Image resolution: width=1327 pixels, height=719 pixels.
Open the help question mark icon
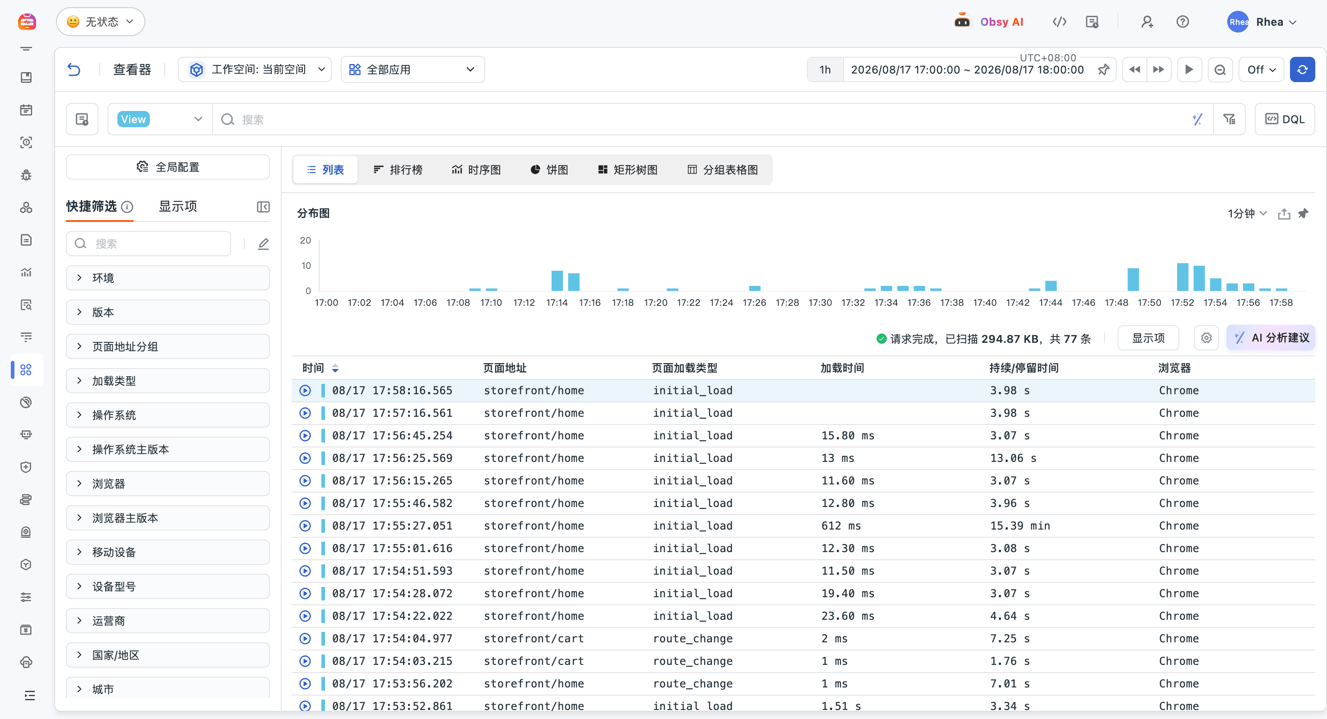(x=1183, y=22)
